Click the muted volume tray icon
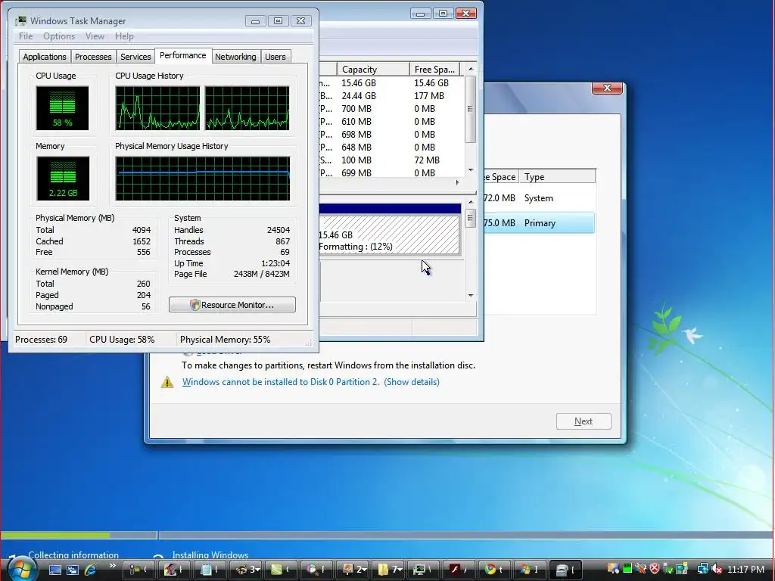 717,569
